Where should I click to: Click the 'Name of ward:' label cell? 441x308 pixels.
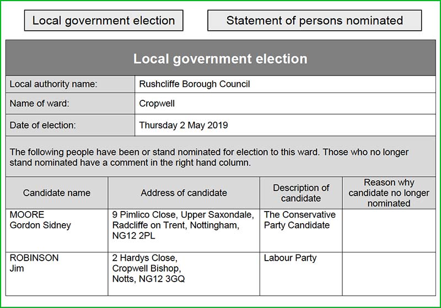click(71, 104)
